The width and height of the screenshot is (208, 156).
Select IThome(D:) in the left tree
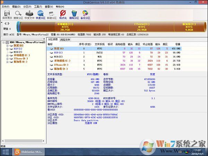19,59
